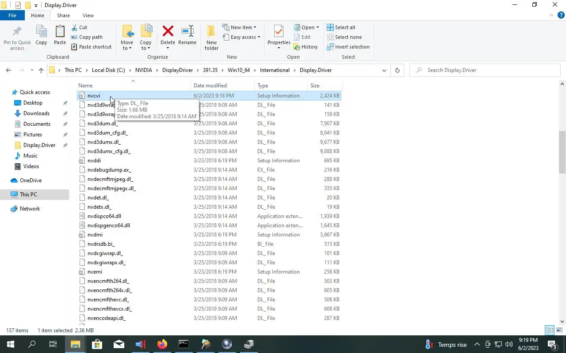Select nvdispco64.dll file

click(x=209, y=216)
